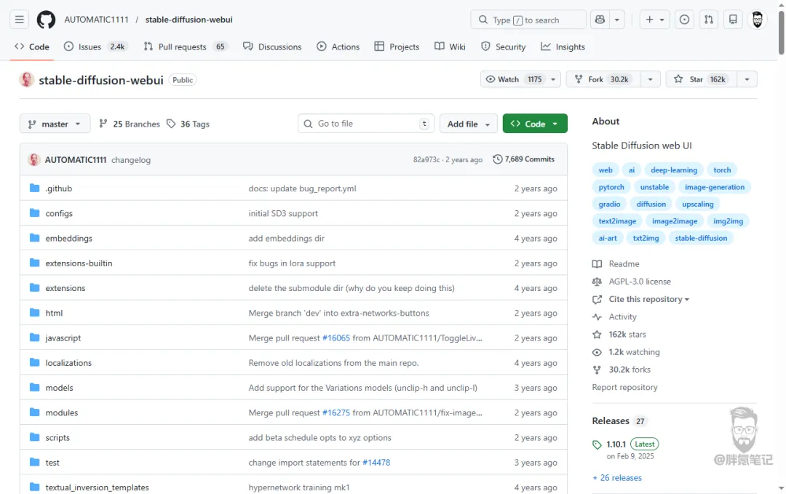The height and width of the screenshot is (494, 786).
Task: Open pull request #16275 link
Action: pos(336,413)
